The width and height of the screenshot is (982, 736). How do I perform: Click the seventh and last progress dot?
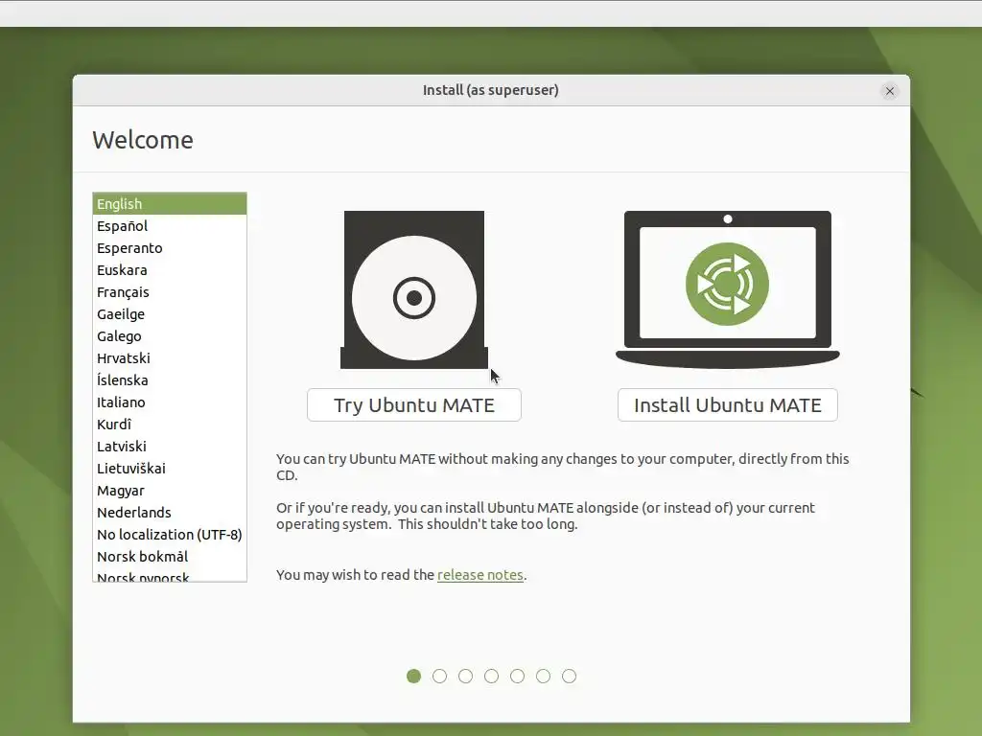point(570,676)
